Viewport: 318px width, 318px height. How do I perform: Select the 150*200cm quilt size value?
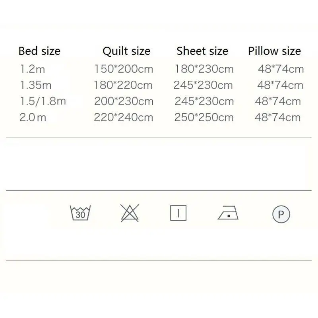124,69
